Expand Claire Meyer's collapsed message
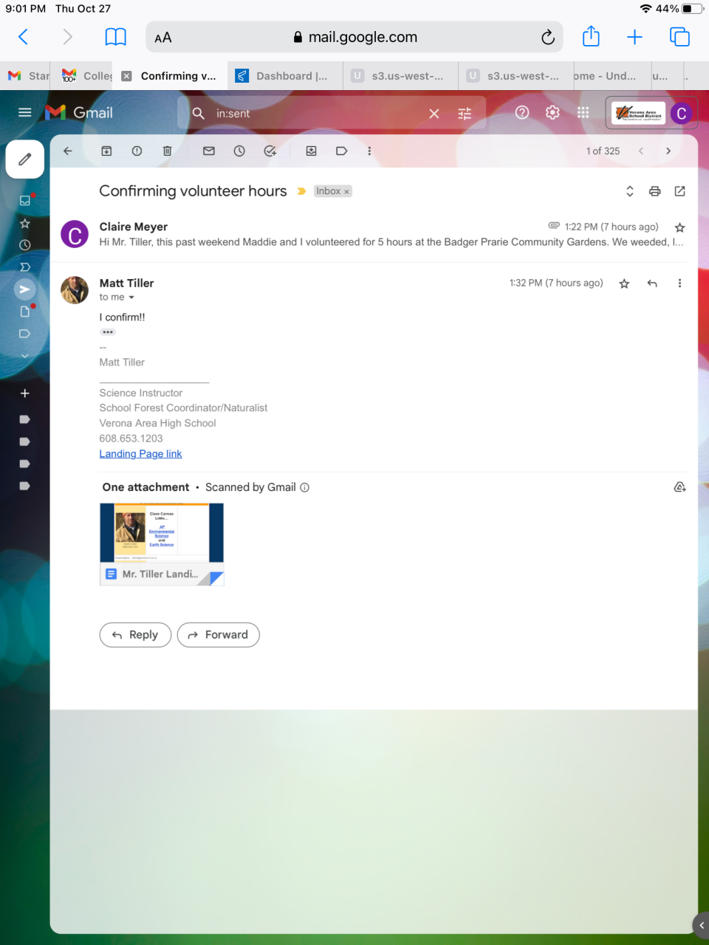The width and height of the screenshot is (709, 945). (374, 235)
